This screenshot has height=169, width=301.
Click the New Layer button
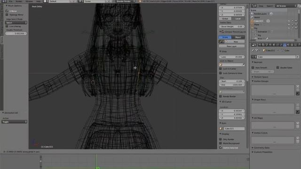tap(232, 46)
